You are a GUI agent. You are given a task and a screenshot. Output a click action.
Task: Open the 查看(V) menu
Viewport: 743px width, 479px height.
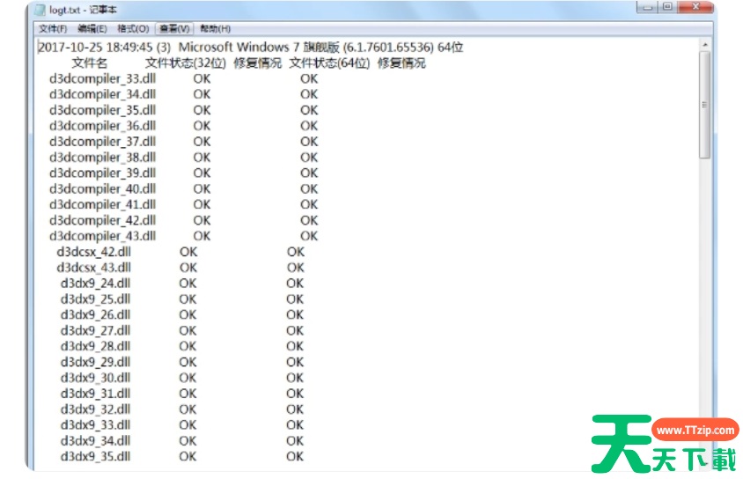174,28
